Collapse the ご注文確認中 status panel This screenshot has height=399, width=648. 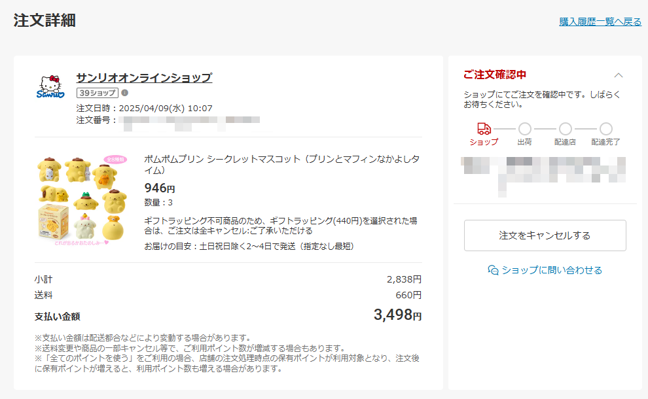[x=619, y=75]
